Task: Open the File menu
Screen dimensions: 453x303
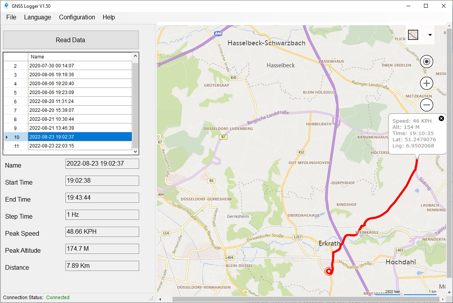Action: click(11, 17)
